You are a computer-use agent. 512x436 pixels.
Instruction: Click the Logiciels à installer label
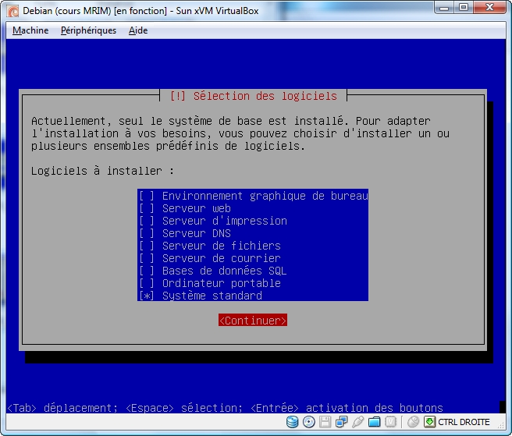[x=102, y=171]
